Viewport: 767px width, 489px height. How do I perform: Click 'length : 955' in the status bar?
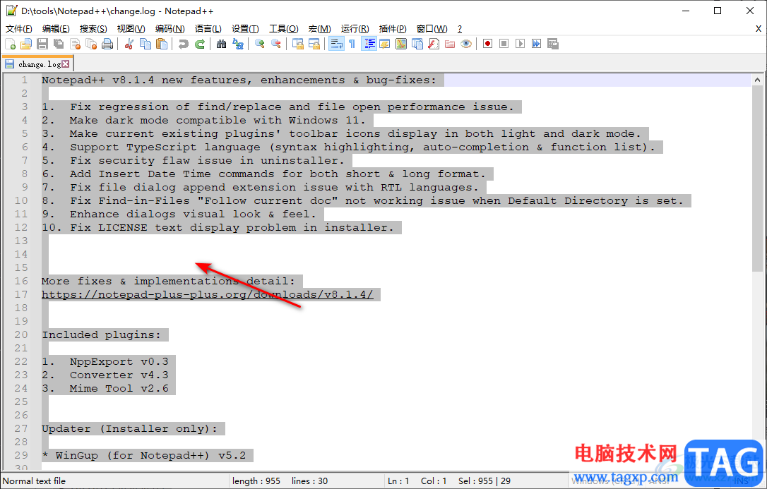click(x=256, y=481)
